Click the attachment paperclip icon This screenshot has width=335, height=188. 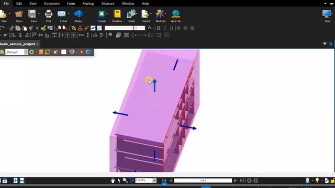[86, 28]
